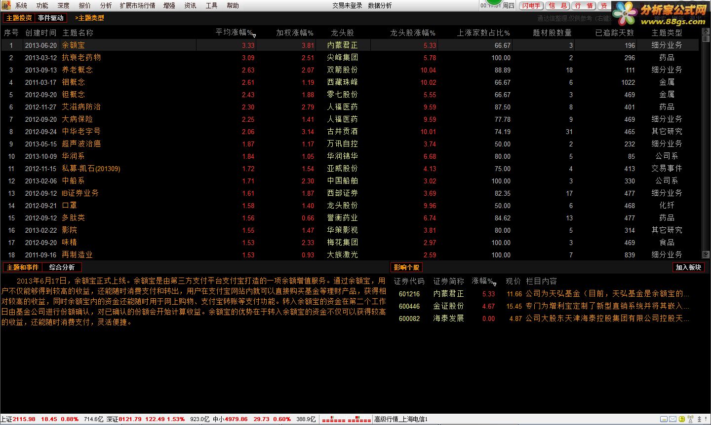711x425 pixels.
Task: Select the 艾滋病防治 theme row
Action: click(x=350, y=106)
